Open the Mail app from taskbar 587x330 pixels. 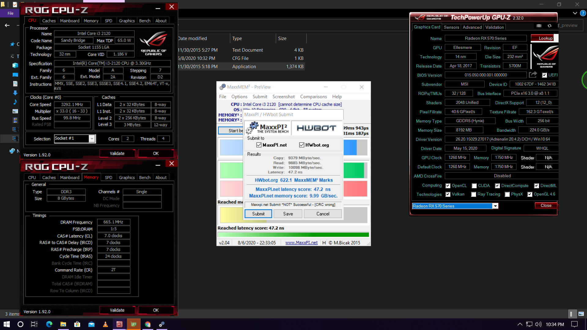[91, 324]
